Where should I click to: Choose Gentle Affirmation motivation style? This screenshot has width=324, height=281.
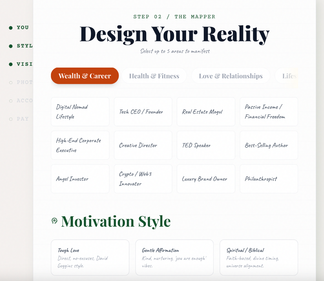pos(174,258)
